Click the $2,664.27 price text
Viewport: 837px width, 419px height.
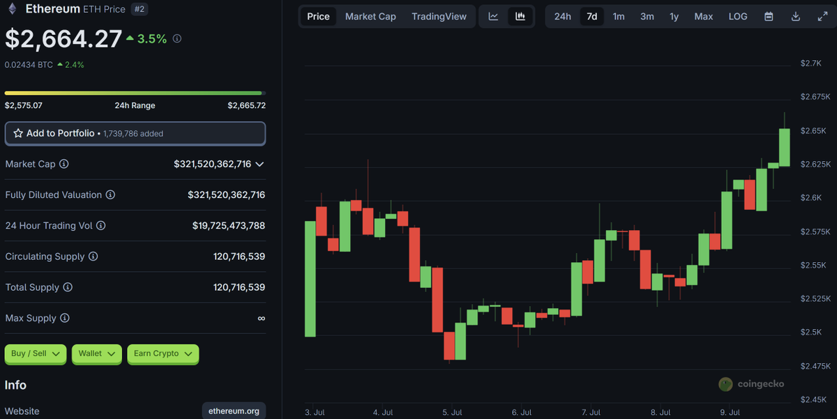point(63,40)
